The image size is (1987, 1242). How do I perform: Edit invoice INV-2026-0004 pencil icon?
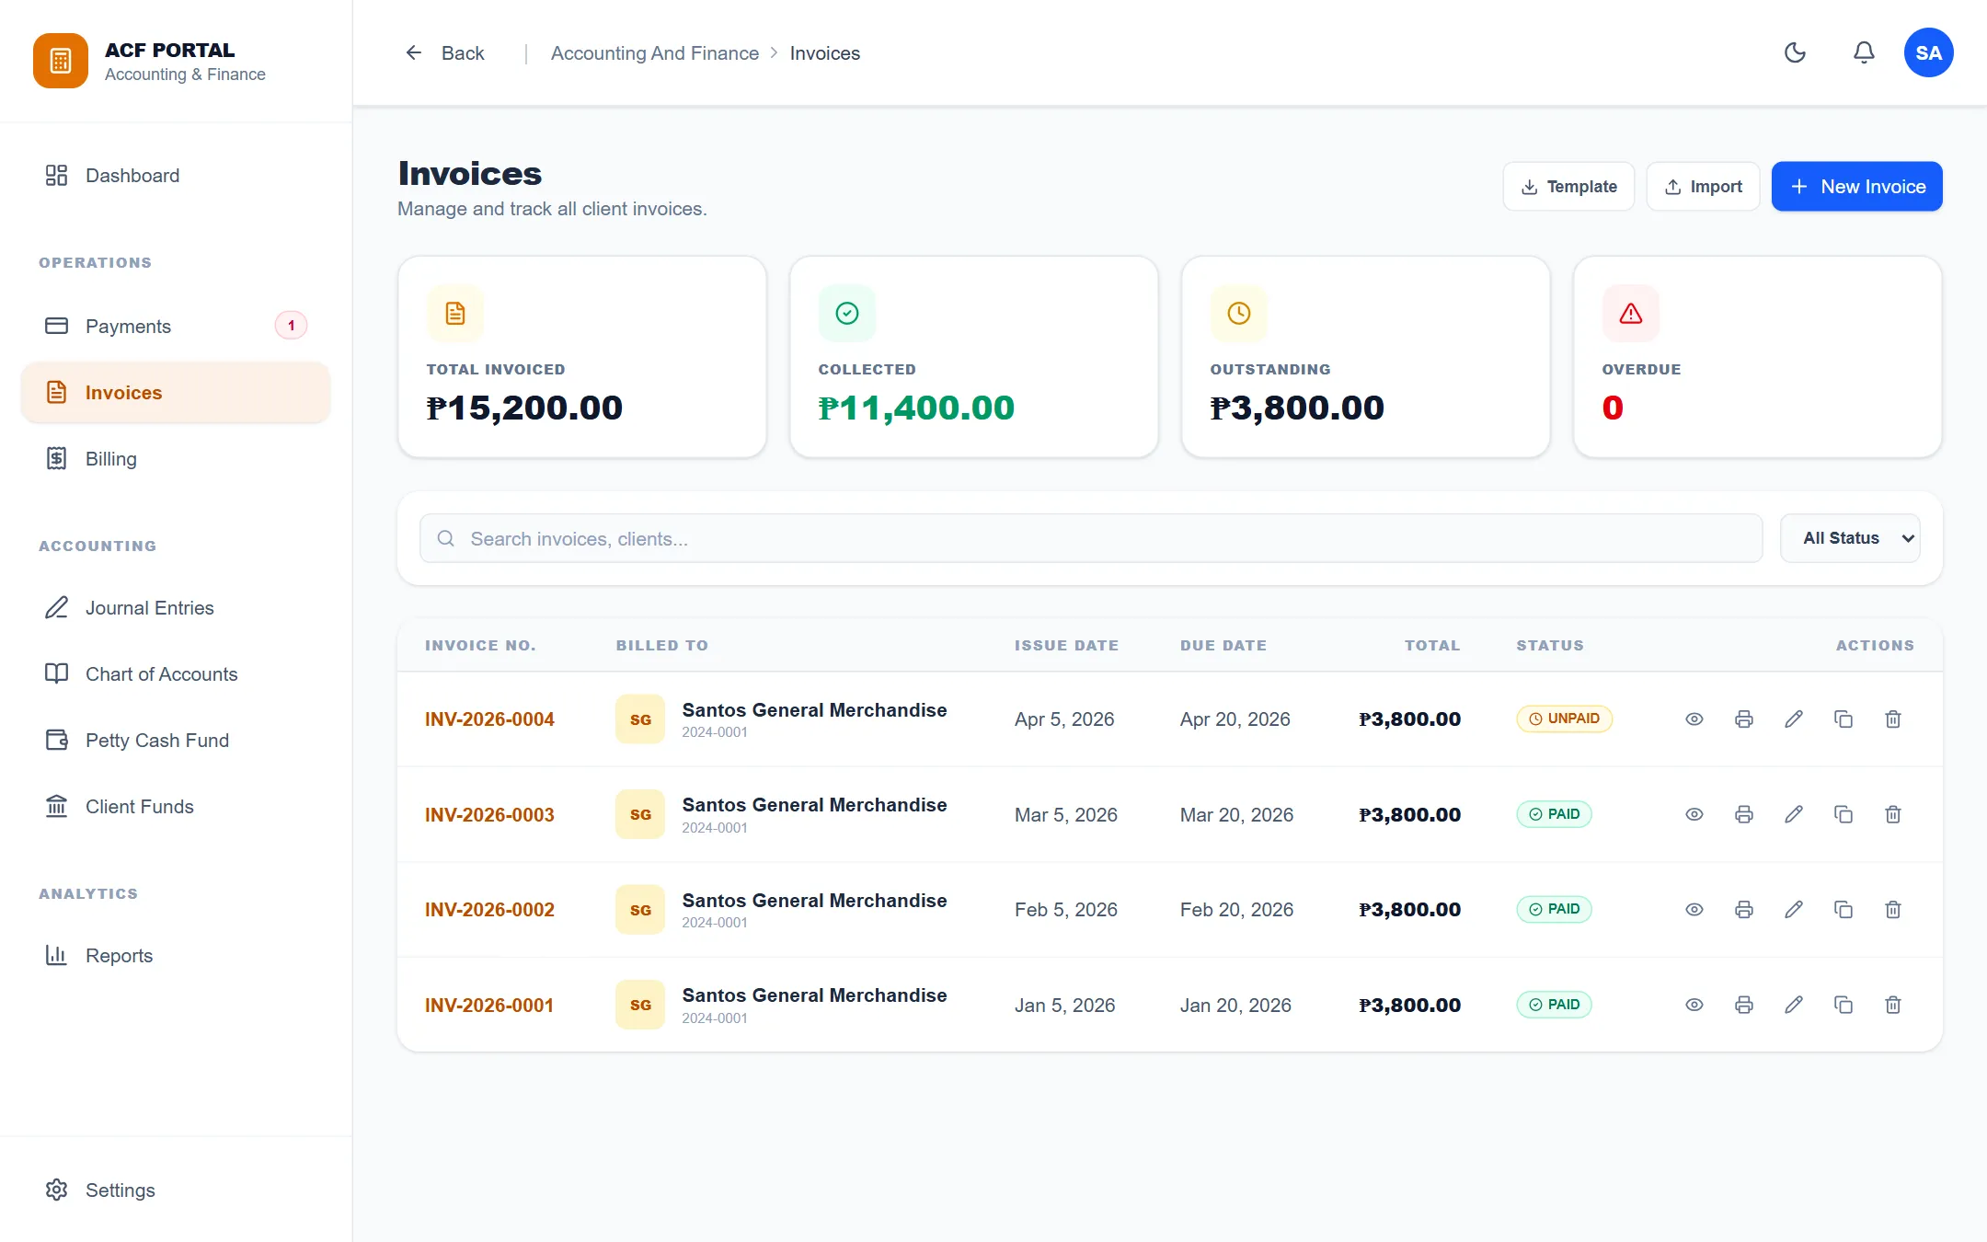pyautogui.click(x=1794, y=719)
